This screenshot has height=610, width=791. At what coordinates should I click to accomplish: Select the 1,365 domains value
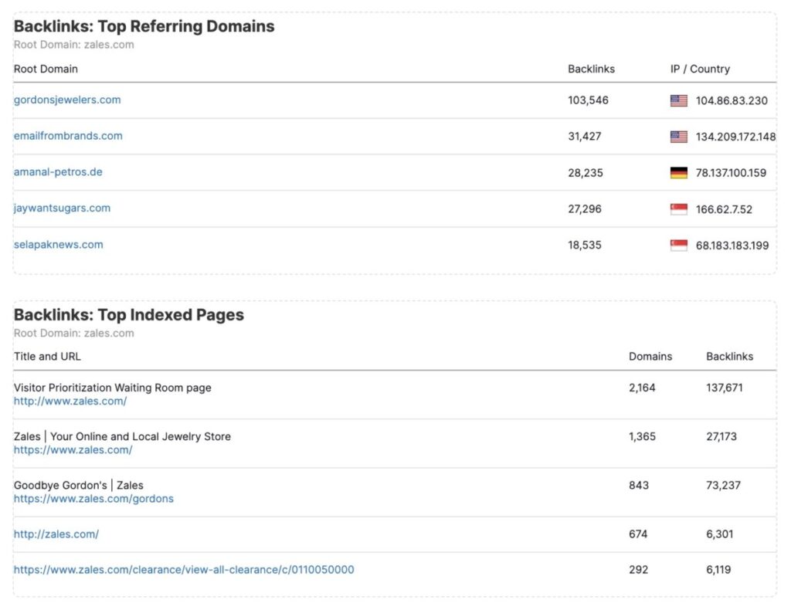(642, 436)
